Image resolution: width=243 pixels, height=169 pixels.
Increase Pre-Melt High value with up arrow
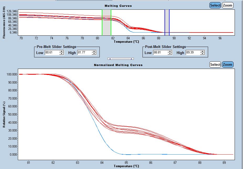[x=94, y=52]
